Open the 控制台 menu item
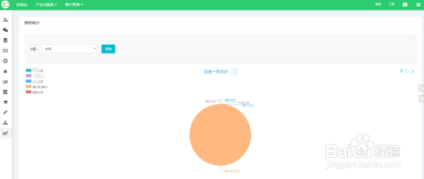 coord(22,5)
